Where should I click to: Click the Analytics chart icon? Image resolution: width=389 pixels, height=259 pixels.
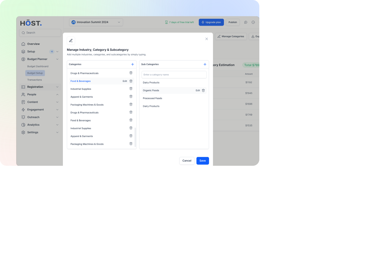(23, 125)
